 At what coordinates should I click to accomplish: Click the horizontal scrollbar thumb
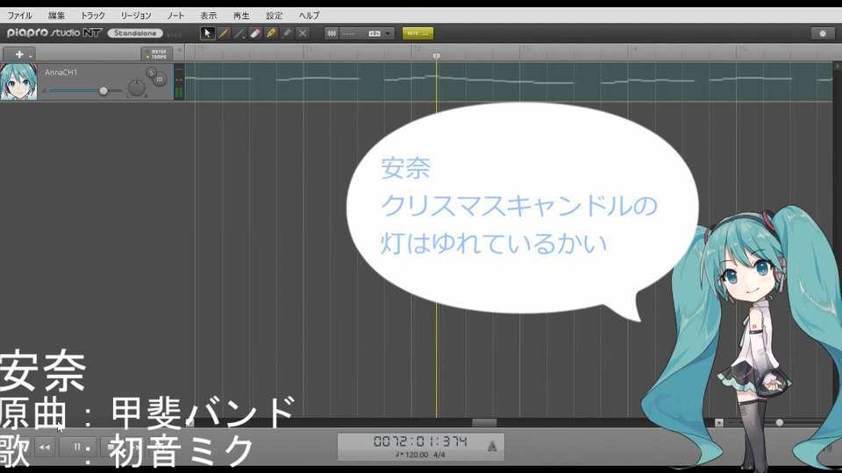pos(484,422)
